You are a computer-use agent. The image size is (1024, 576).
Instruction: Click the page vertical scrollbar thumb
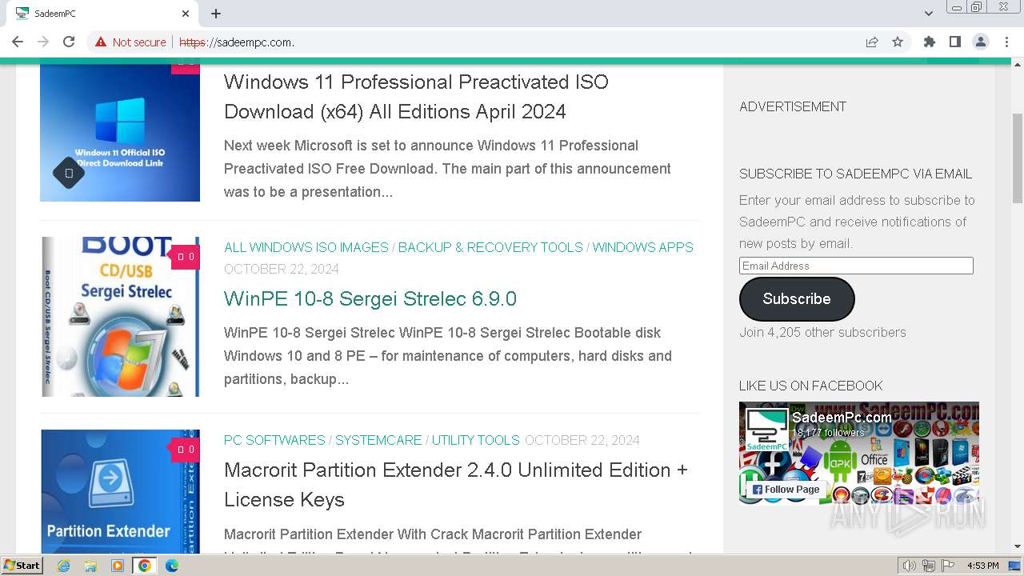(1018, 158)
